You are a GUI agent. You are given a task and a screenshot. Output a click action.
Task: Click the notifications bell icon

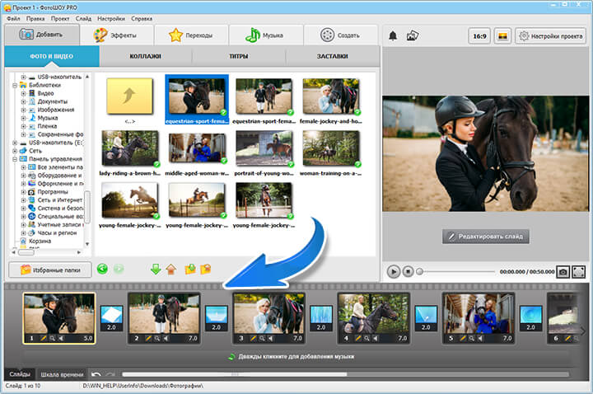pos(393,35)
